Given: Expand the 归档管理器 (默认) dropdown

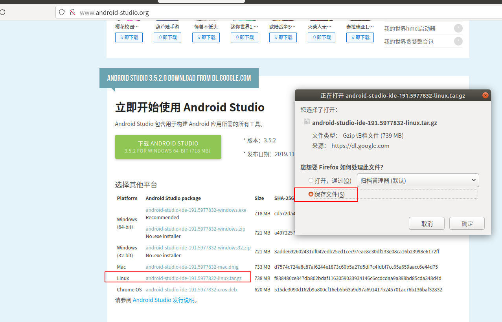Looking at the screenshot, I should tap(418, 180).
